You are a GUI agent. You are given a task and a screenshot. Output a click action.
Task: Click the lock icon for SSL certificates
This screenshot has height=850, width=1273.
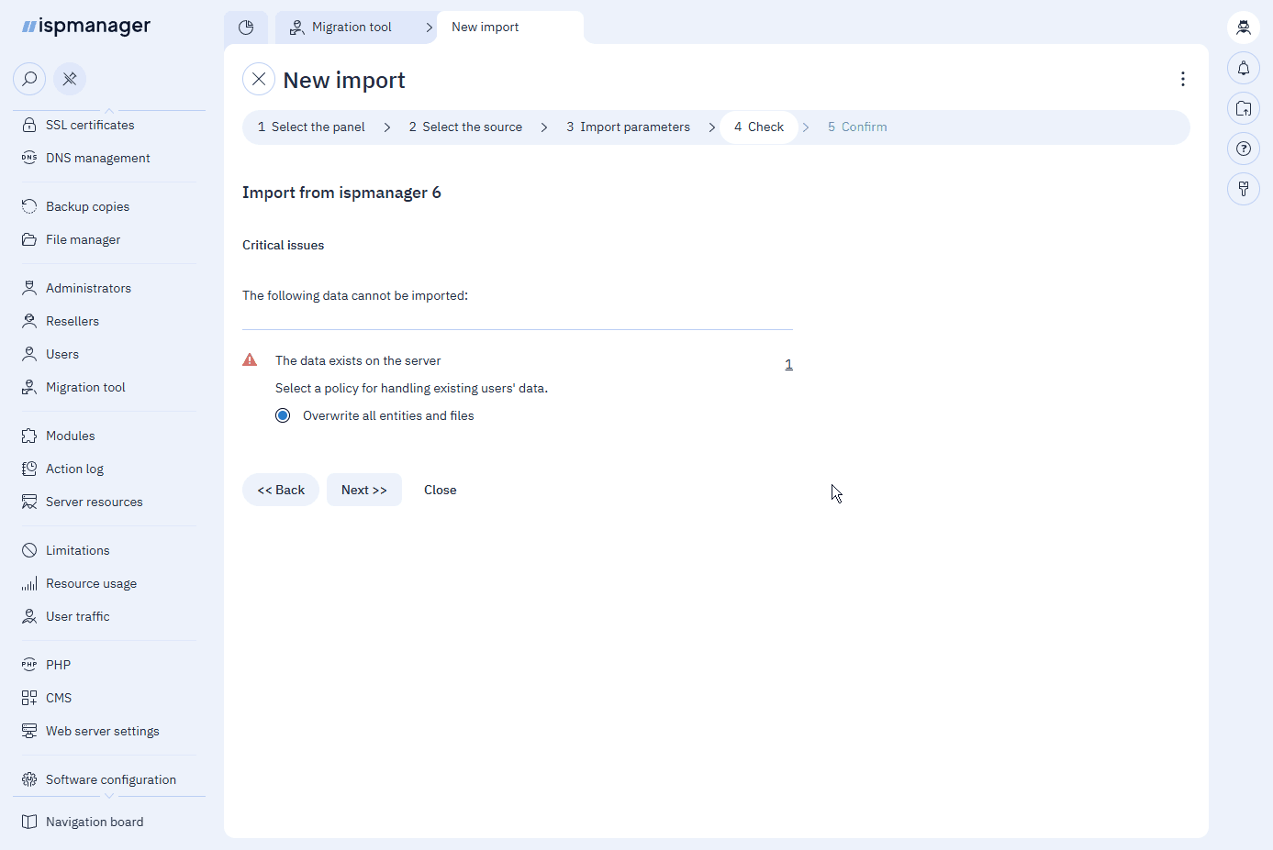click(x=29, y=125)
